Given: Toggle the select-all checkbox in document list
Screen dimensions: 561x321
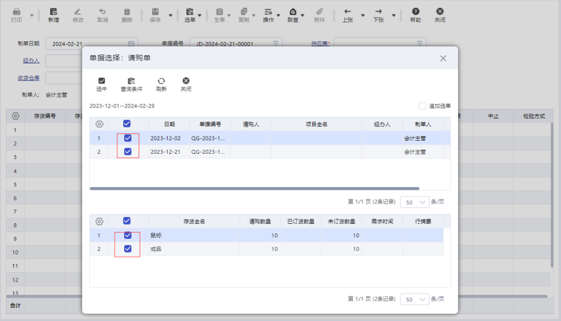Looking at the screenshot, I should [127, 124].
